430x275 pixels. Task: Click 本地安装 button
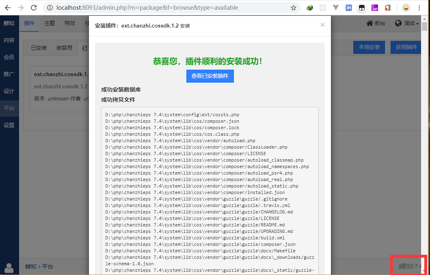(x=369, y=47)
